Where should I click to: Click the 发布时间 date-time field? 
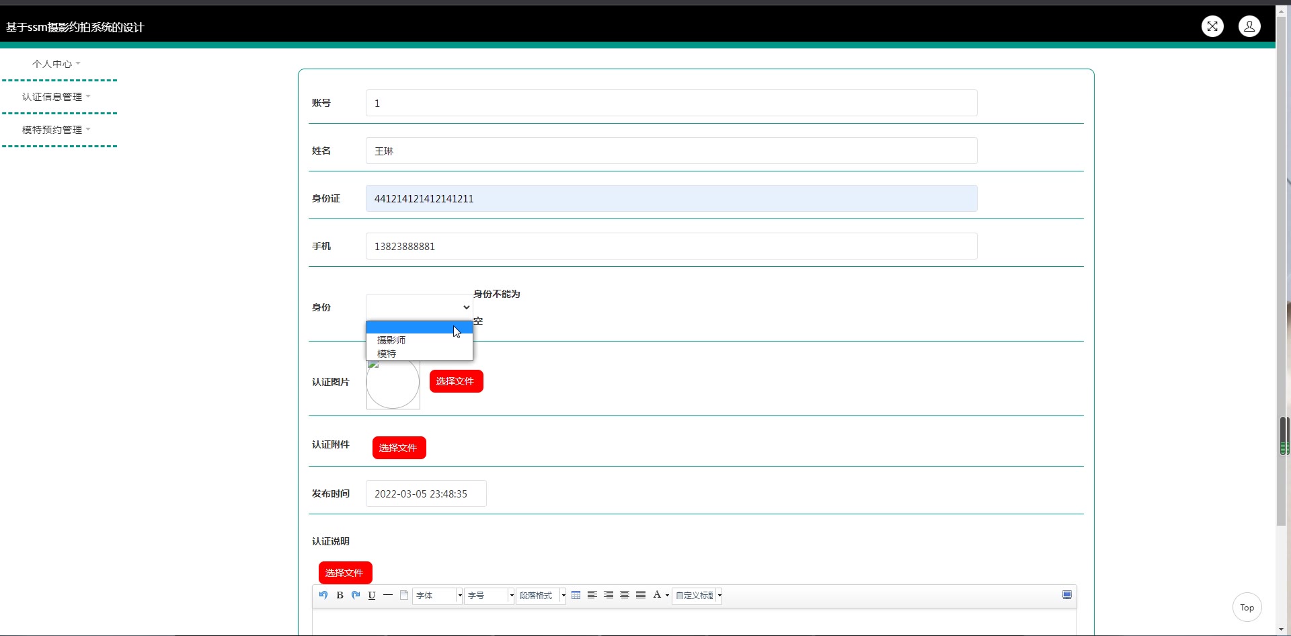426,493
